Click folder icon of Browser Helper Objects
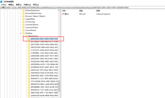 [x=24, y=16]
